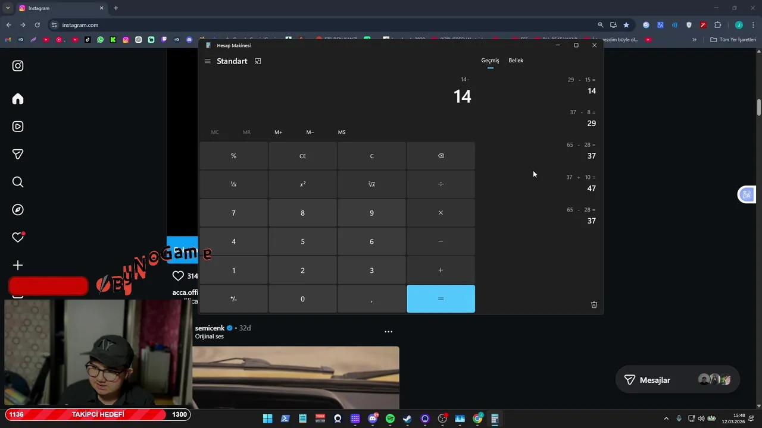Click digit 0 on calculator keypad
Viewport: 762px width, 428px height.
[302, 299]
